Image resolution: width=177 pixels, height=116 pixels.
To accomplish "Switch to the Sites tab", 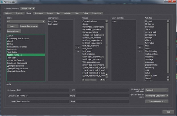I will coord(77,13).
